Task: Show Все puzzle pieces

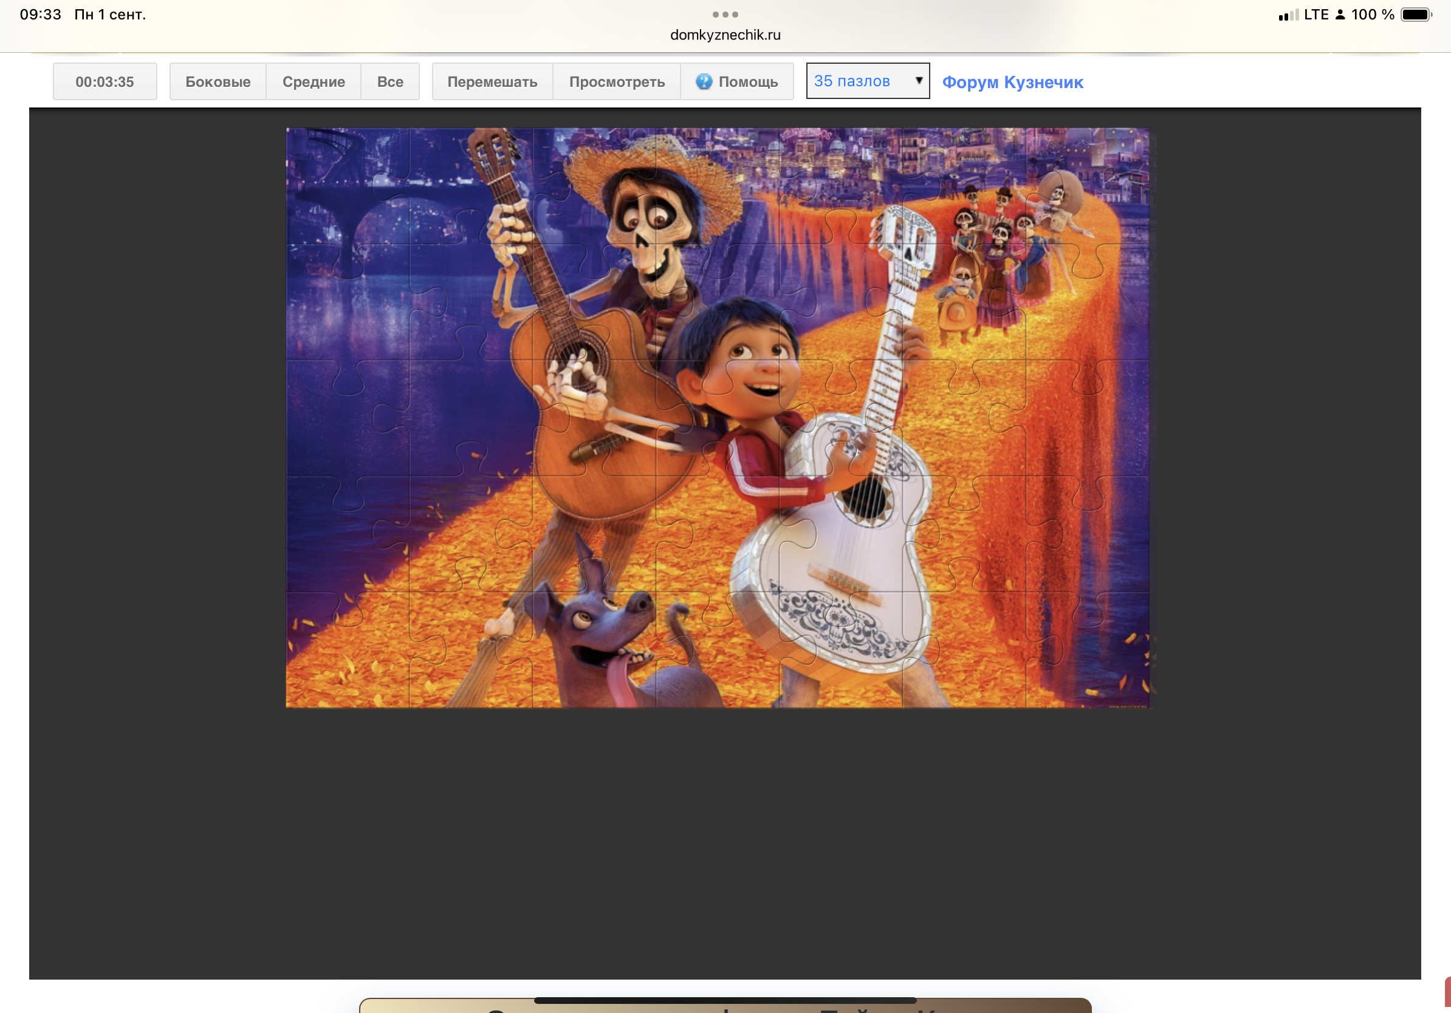Action: point(390,81)
